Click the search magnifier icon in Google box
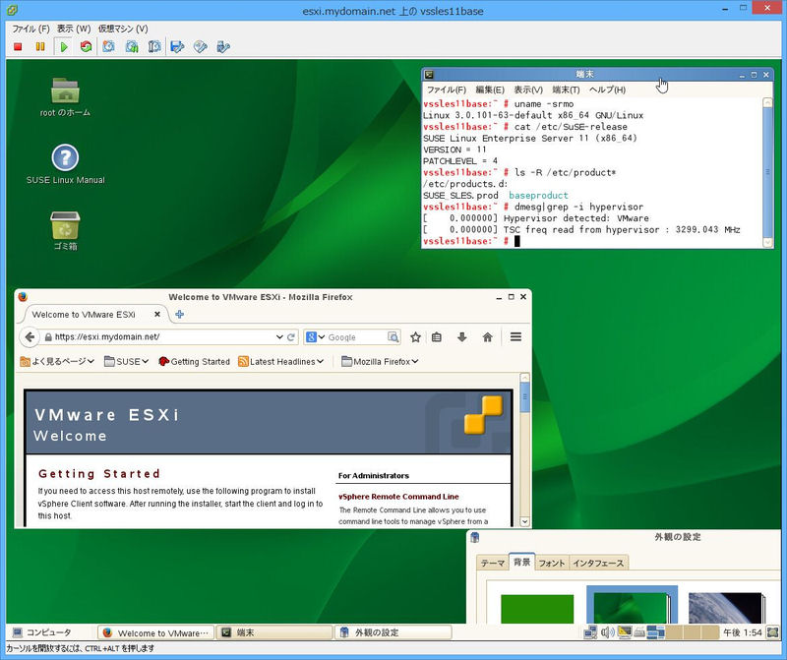Image resolution: width=787 pixels, height=660 pixels. 393,337
